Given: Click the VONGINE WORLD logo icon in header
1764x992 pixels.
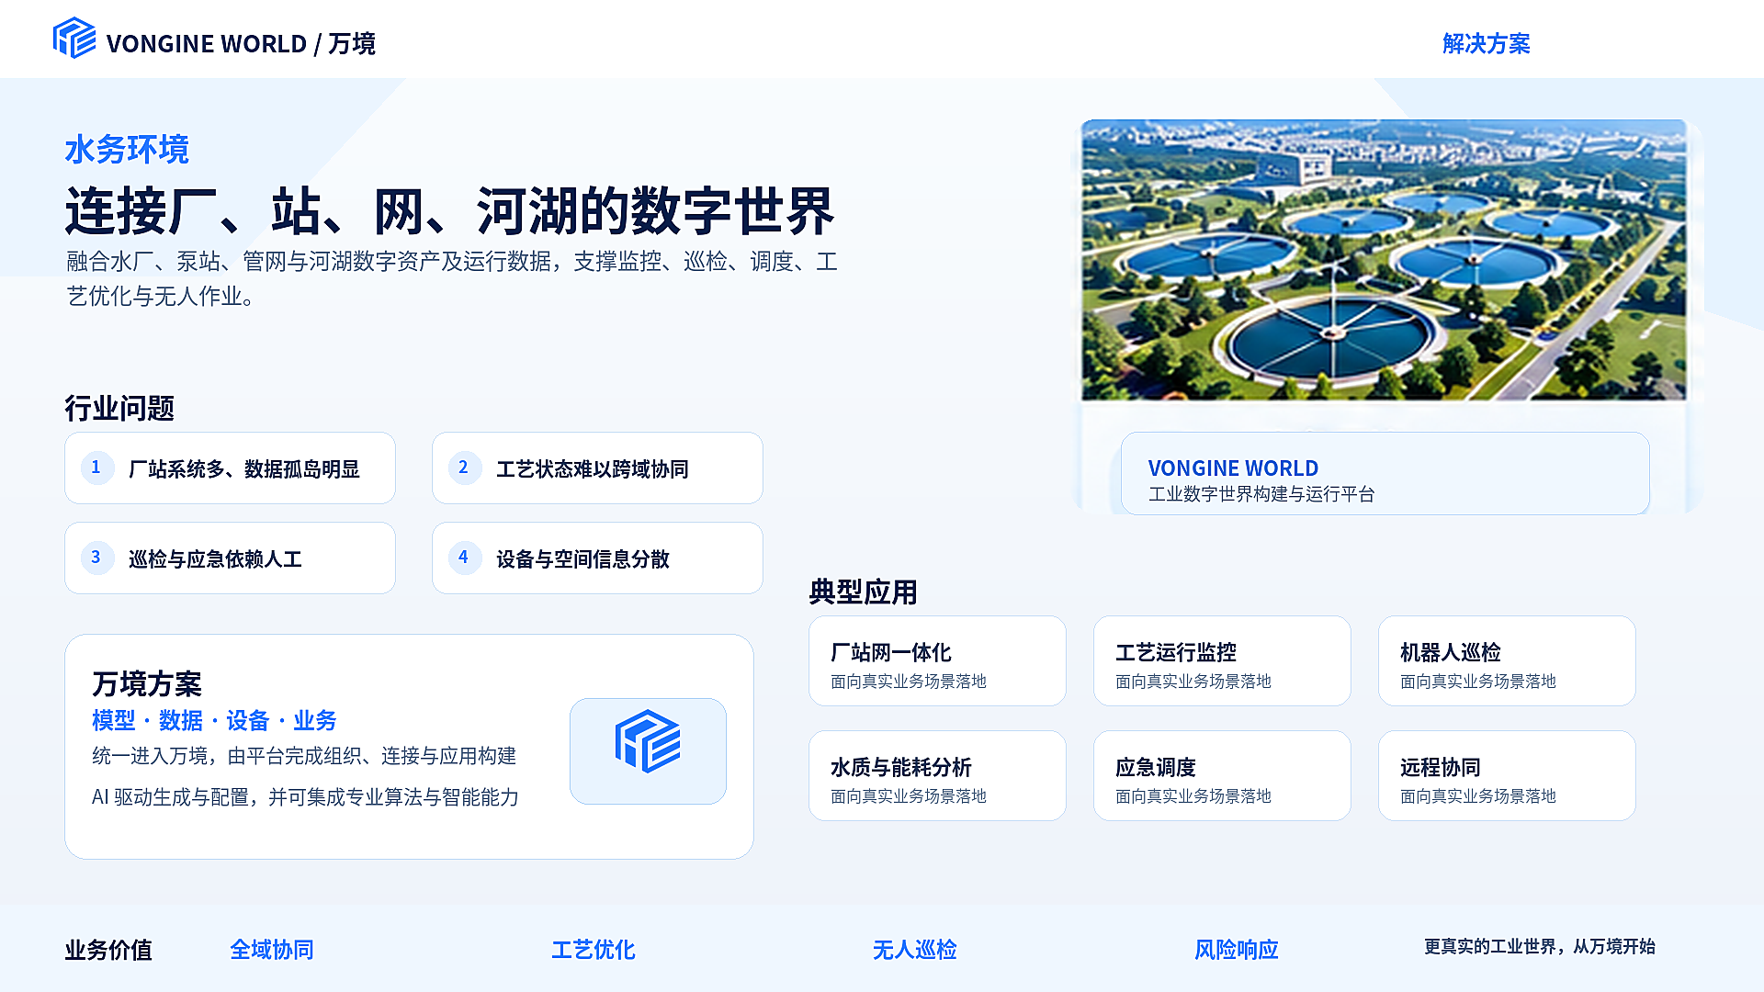Looking at the screenshot, I should tap(74, 39).
